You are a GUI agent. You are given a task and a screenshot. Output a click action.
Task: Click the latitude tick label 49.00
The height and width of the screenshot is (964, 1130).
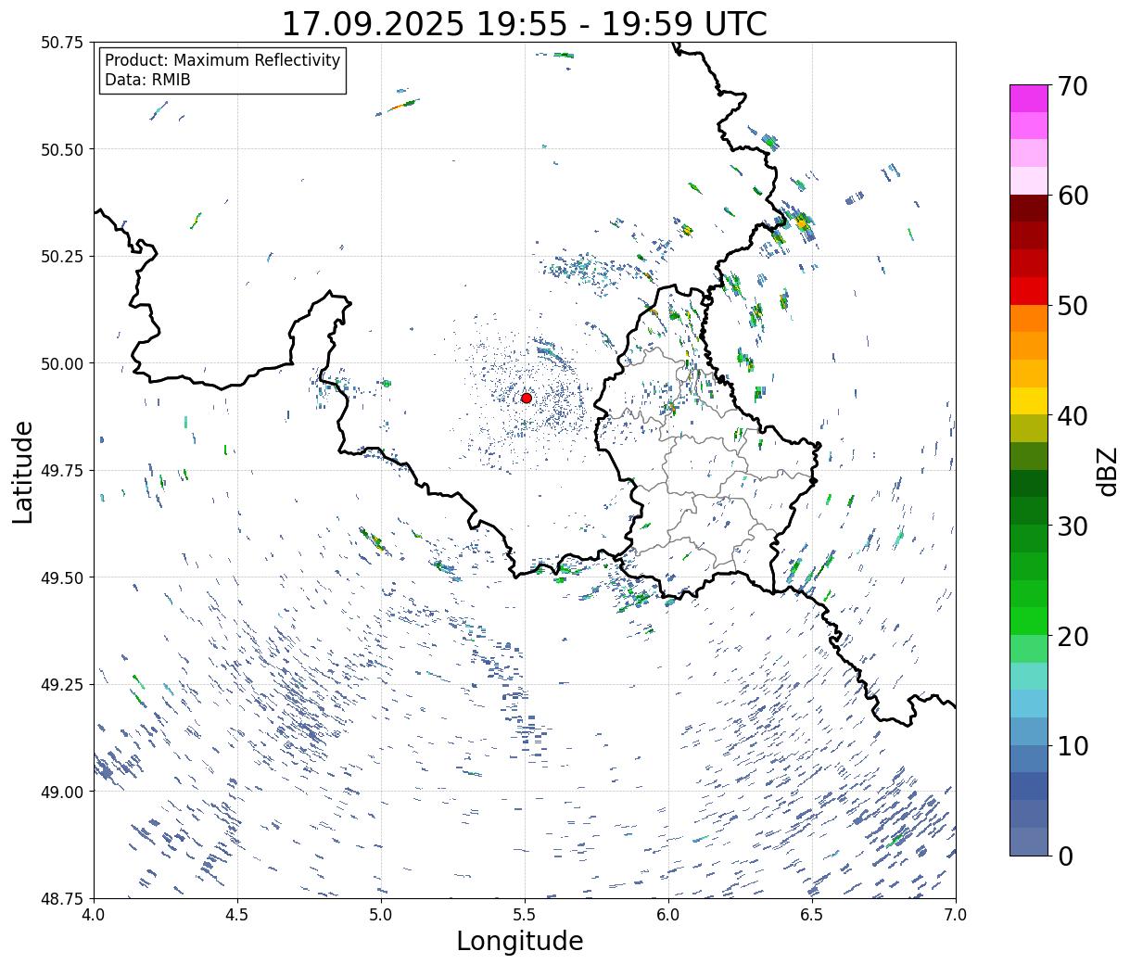tap(62, 792)
